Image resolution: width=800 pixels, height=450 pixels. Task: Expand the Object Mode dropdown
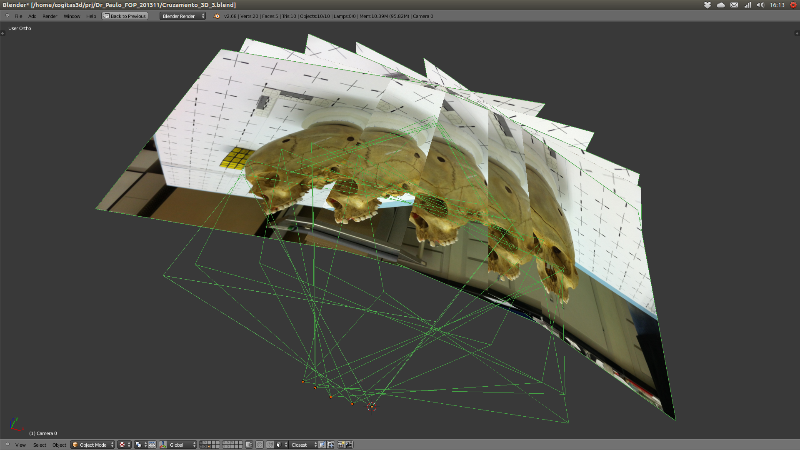tap(92, 445)
